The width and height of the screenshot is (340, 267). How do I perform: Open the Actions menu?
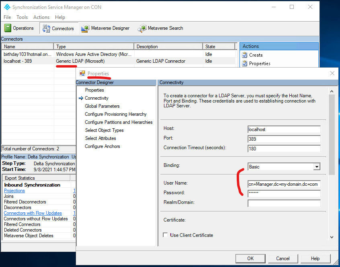click(41, 17)
